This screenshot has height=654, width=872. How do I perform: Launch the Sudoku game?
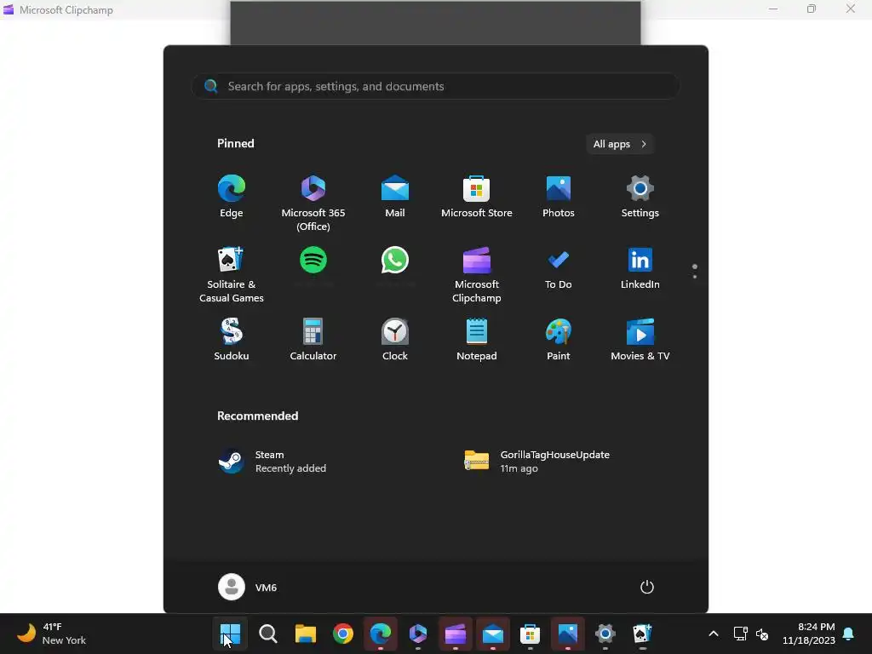(x=232, y=339)
